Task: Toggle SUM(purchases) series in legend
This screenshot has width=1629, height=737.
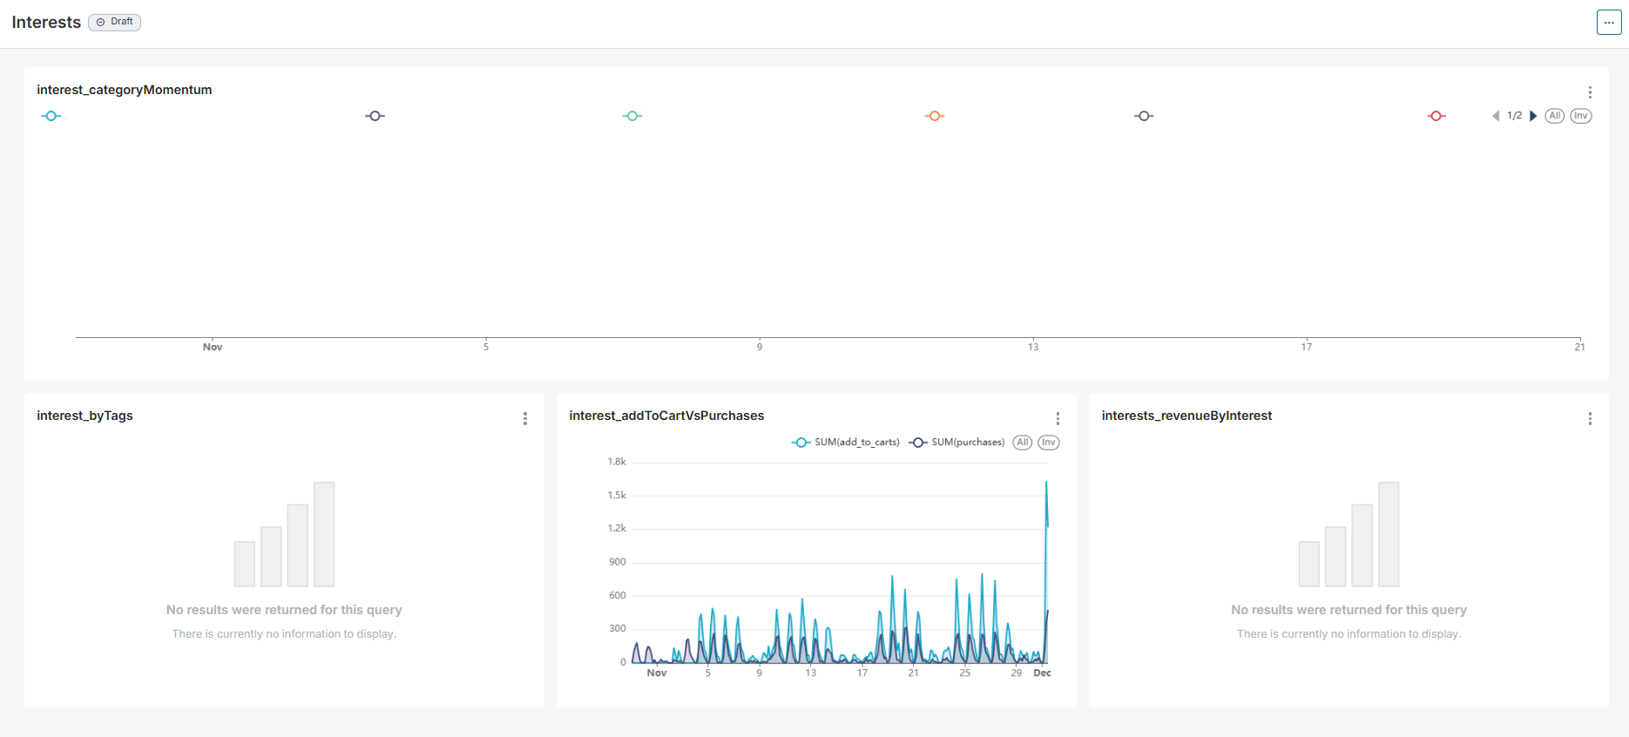Action: pos(956,443)
